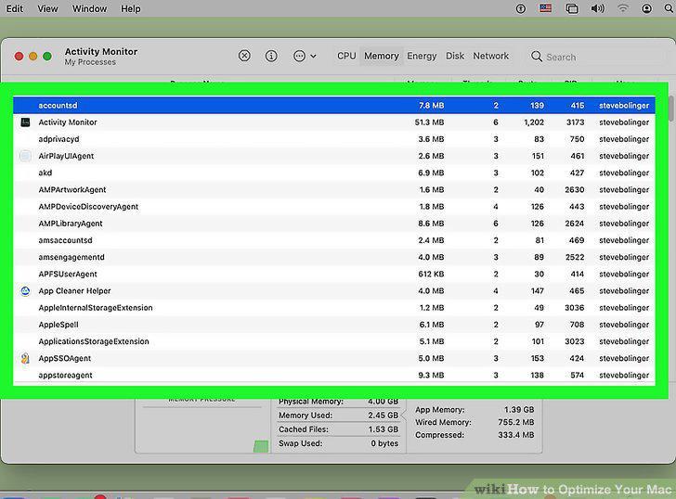Click the ports value 1,202

coord(534,122)
